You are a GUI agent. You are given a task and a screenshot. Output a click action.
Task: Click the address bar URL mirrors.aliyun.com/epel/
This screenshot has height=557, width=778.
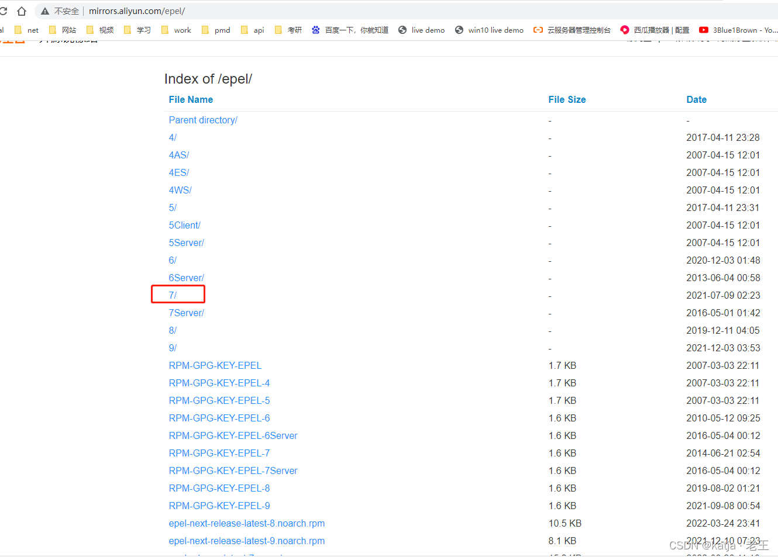pos(137,11)
